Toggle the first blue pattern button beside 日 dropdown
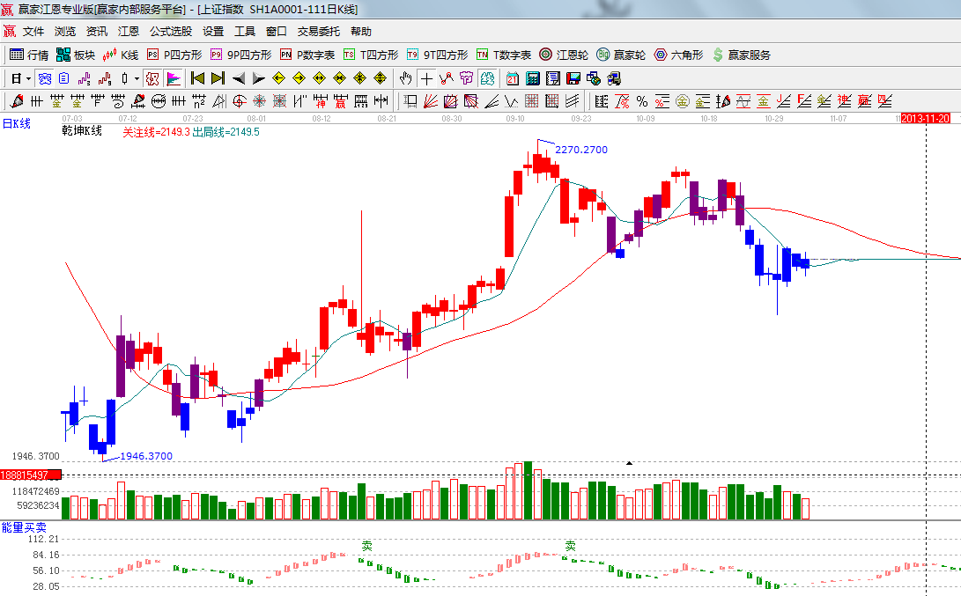 pos(44,78)
